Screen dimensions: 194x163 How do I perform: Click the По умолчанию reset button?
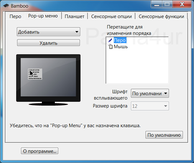pyautogui.click(x=164, y=135)
